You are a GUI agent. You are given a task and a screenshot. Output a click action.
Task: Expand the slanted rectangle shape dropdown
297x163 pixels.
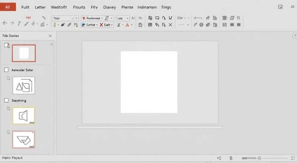pyautogui.click(x=111, y=18)
